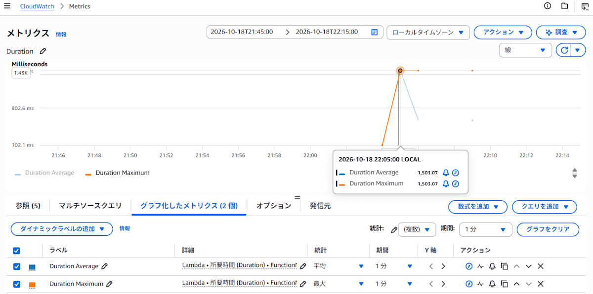The height and width of the screenshot is (294, 593).
Task: Open the (複数) statistic dropdown
Action: tap(417, 229)
